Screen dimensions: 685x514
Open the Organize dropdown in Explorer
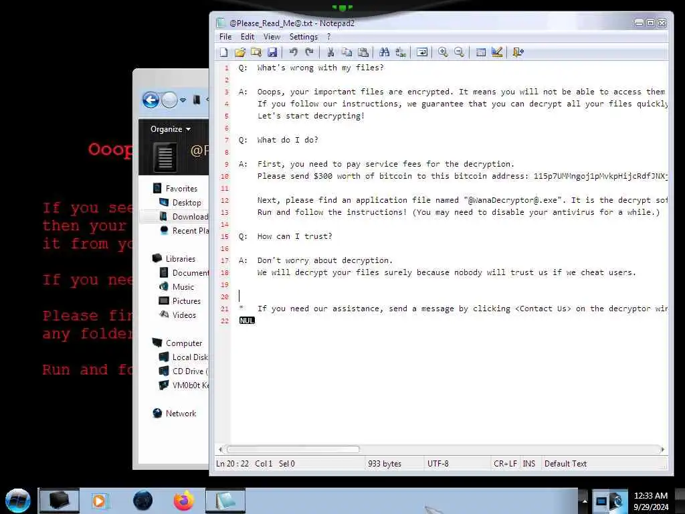click(x=171, y=129)
